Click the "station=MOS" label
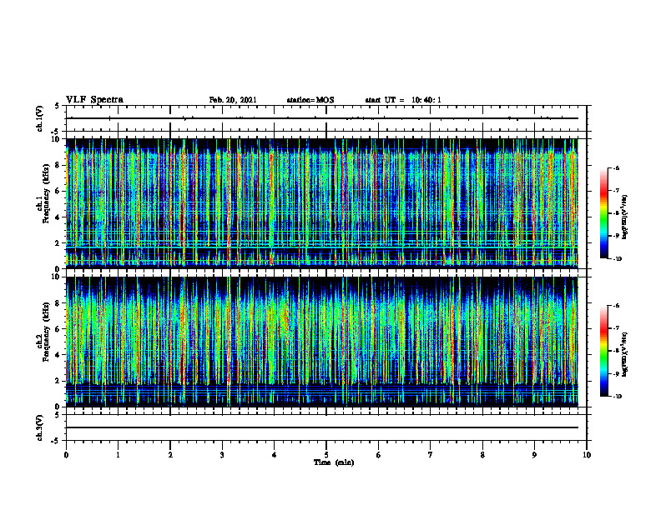This screenshot has height=510, width=661. pos(310,100)
